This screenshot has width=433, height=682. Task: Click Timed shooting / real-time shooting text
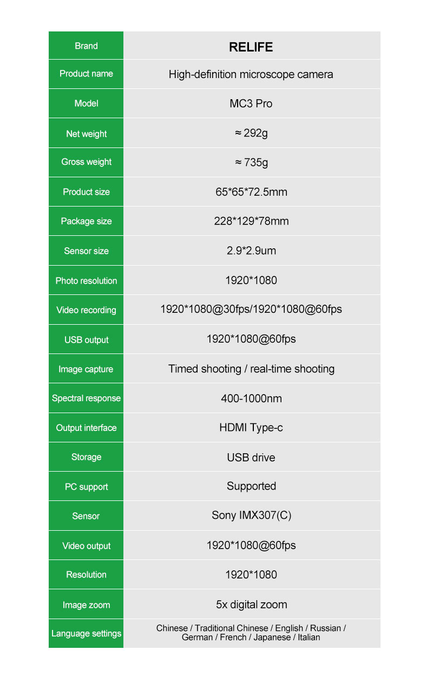click(251, 369)
